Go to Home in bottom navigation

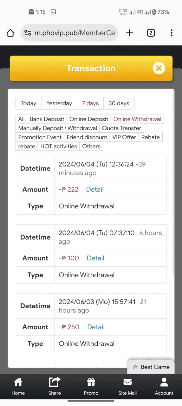18,387
